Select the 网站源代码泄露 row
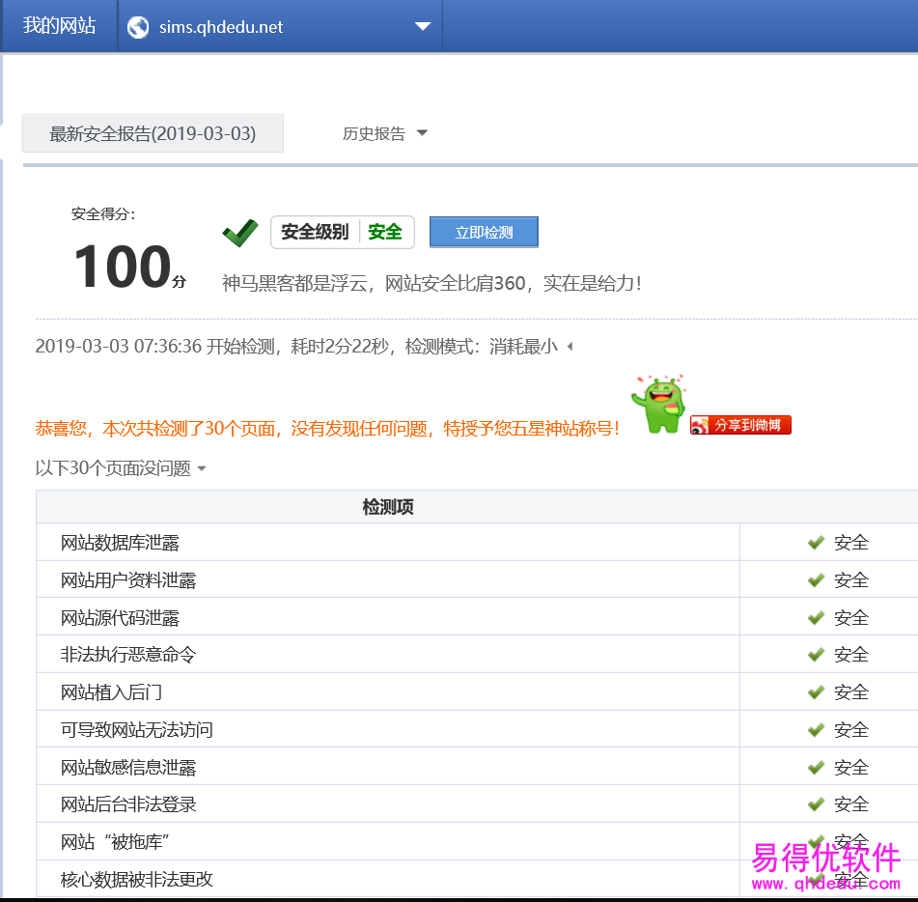This screenshot has width=918, height=902. [x=477, y=617]
